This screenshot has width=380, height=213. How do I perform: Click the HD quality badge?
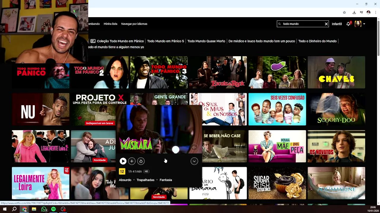coord(146,172)
